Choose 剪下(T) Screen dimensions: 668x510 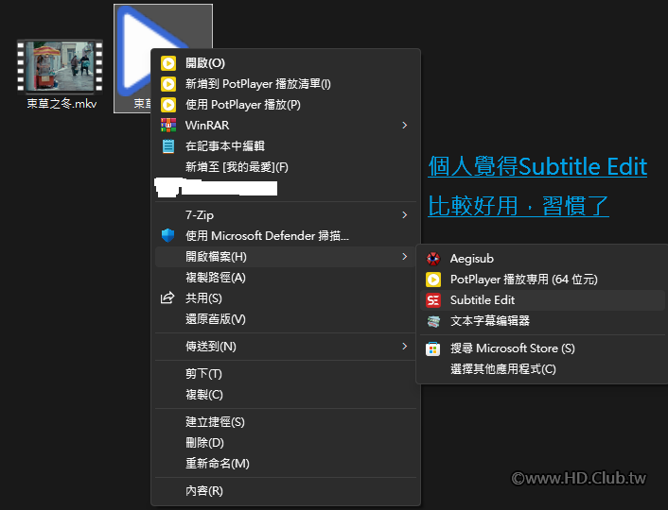coord(286,373)
